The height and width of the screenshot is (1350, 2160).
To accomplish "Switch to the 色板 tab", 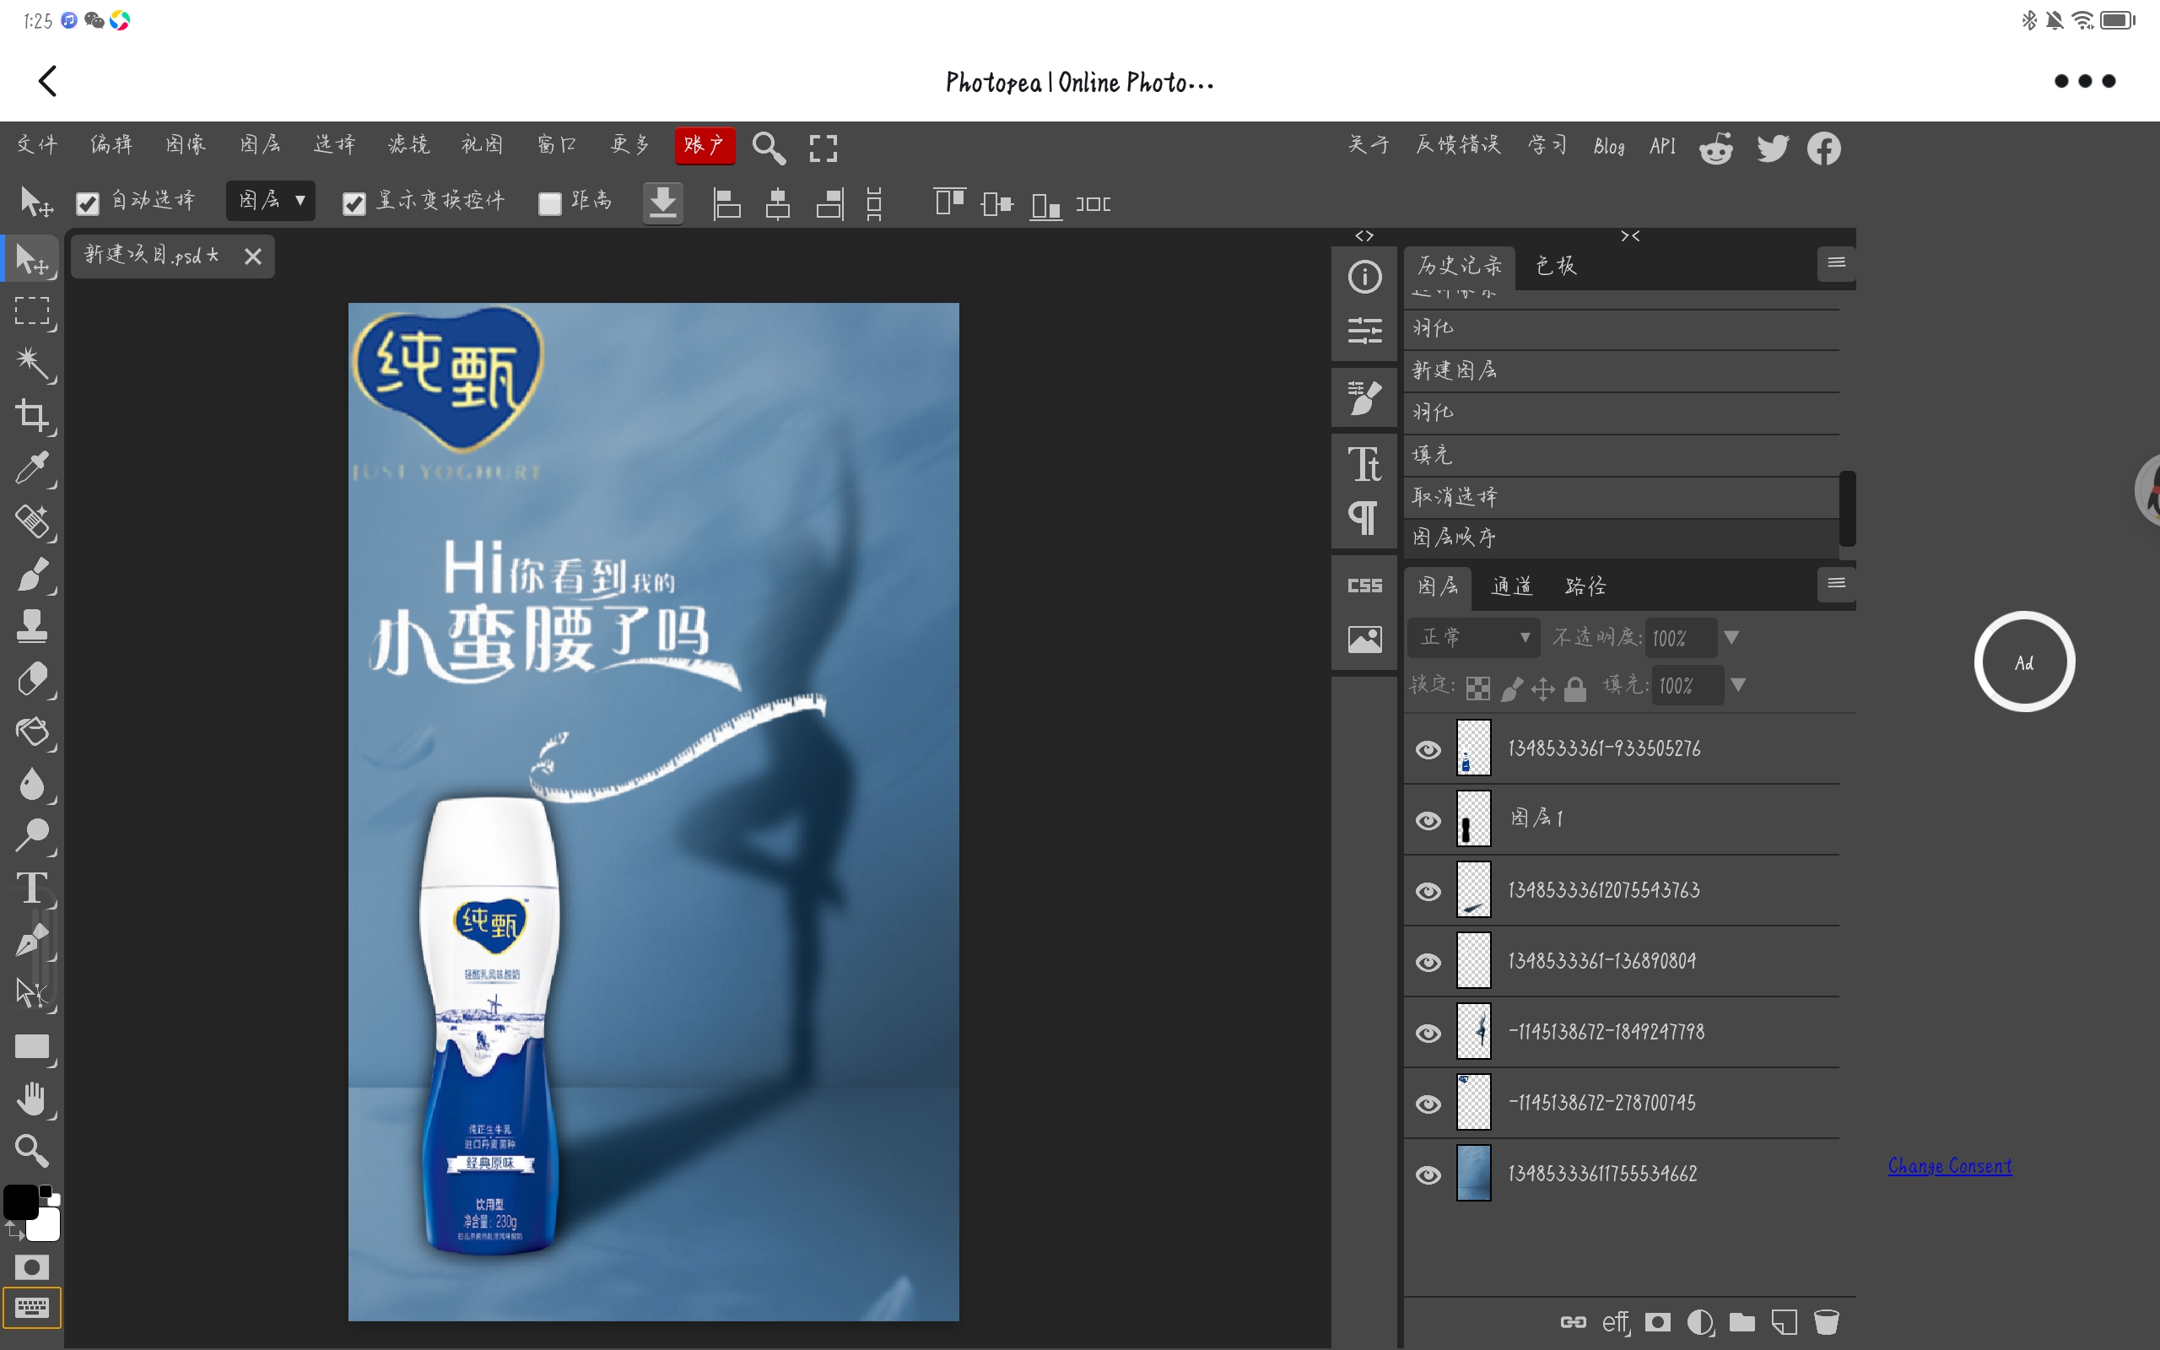I will 1556,265.
